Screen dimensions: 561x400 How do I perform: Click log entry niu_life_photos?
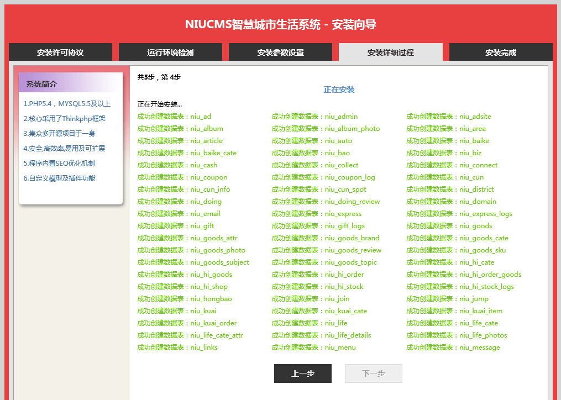click(x=457, y=335)
